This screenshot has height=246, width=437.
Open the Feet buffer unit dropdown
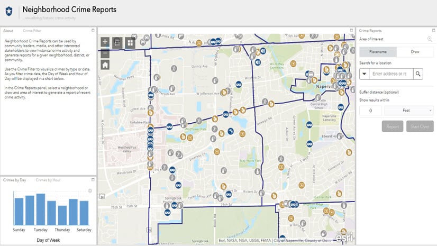(x=409, y=111)
